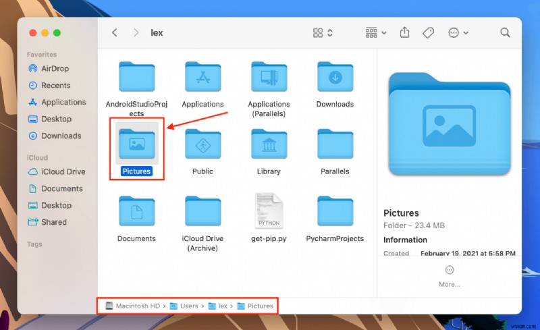
Task: Switch to icon grid view button
Action: click(318, 32)
